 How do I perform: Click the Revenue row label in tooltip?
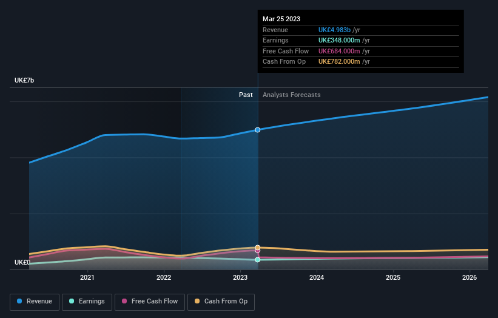(x=275, y=30)
